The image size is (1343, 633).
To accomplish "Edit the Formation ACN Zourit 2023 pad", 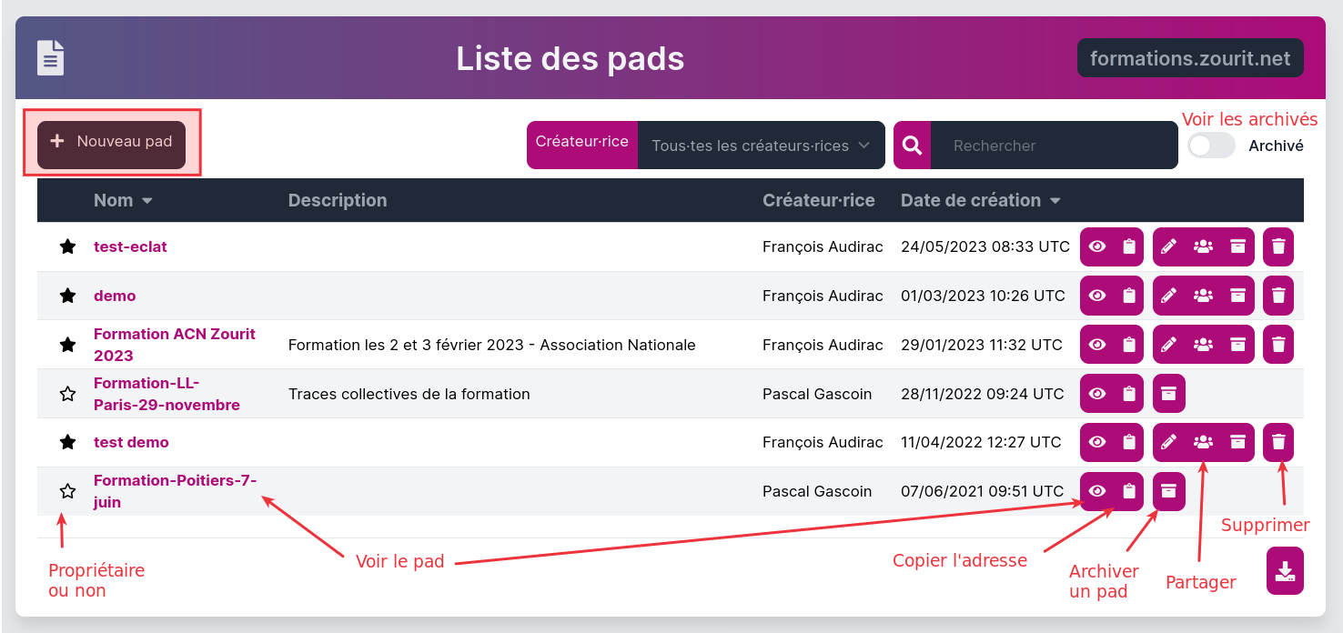I will [x=1169, y=345].
